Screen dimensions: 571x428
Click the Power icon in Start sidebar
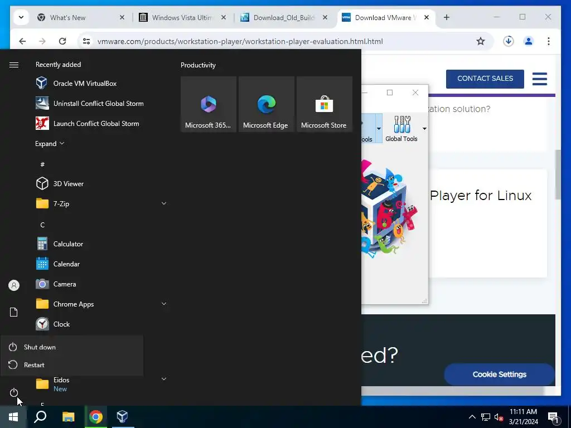point(13,392)
